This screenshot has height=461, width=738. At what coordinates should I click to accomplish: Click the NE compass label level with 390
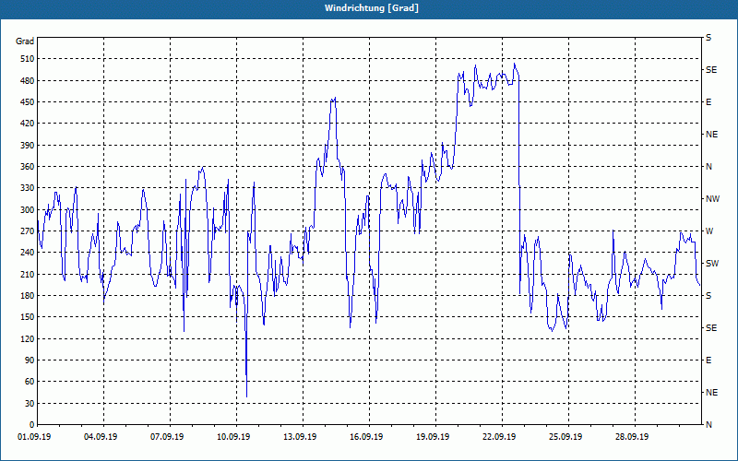tap(711, 135)
